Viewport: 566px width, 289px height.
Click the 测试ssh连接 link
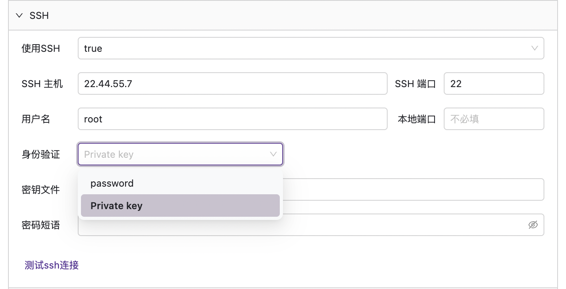point(52,265)
